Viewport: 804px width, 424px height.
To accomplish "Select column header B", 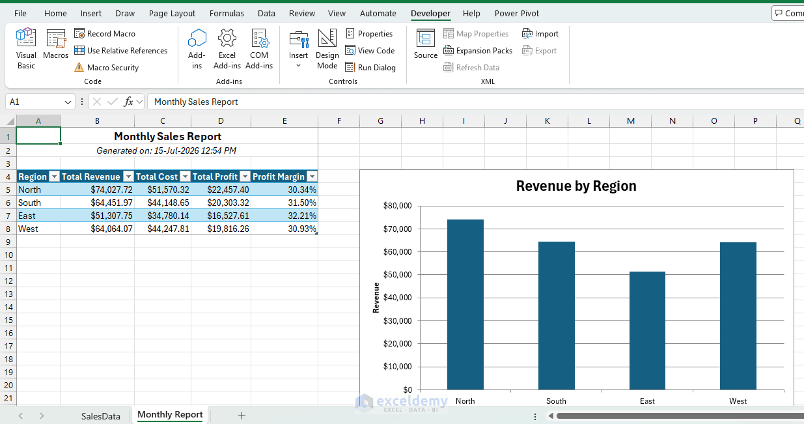I will 97,120.
